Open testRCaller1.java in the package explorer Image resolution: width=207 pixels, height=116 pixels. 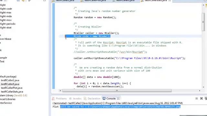(10, 80)
